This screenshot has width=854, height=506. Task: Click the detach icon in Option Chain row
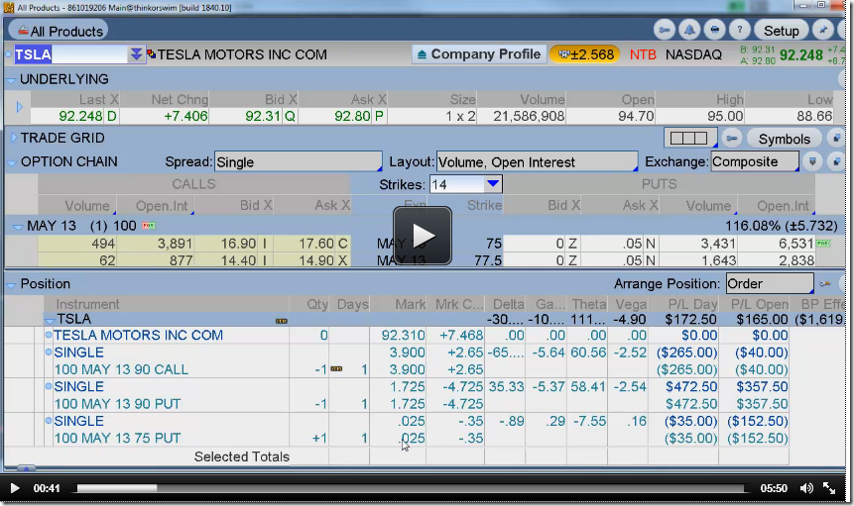click(835, 162)
